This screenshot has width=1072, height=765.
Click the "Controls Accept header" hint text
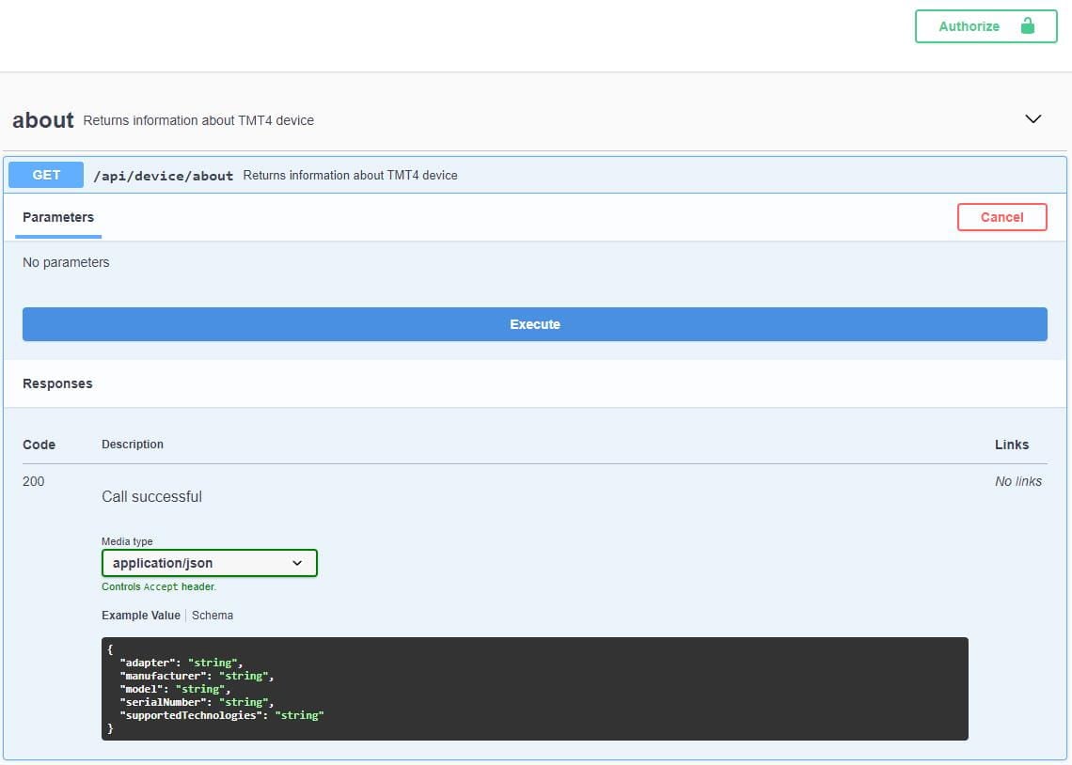pyautogui.click(x=159, y=586)
